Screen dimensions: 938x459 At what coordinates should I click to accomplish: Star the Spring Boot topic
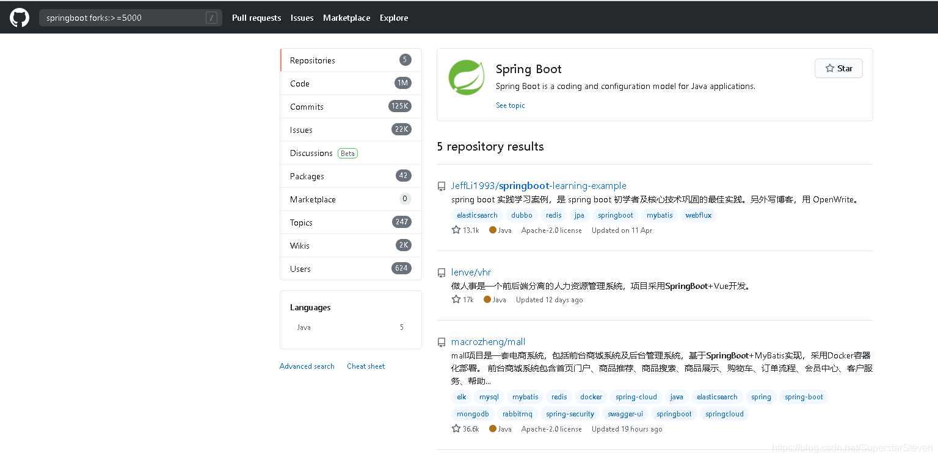(x=838, y=68)
